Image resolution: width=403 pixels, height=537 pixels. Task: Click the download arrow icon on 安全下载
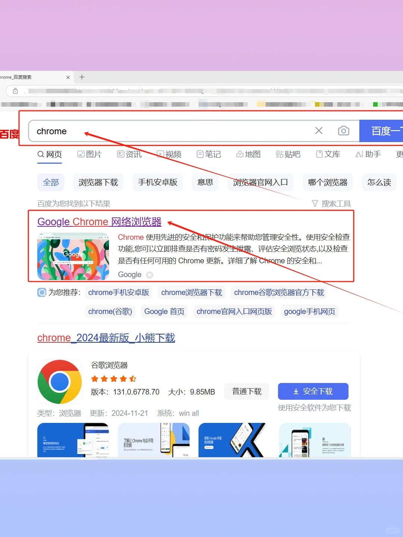(296, 392)
